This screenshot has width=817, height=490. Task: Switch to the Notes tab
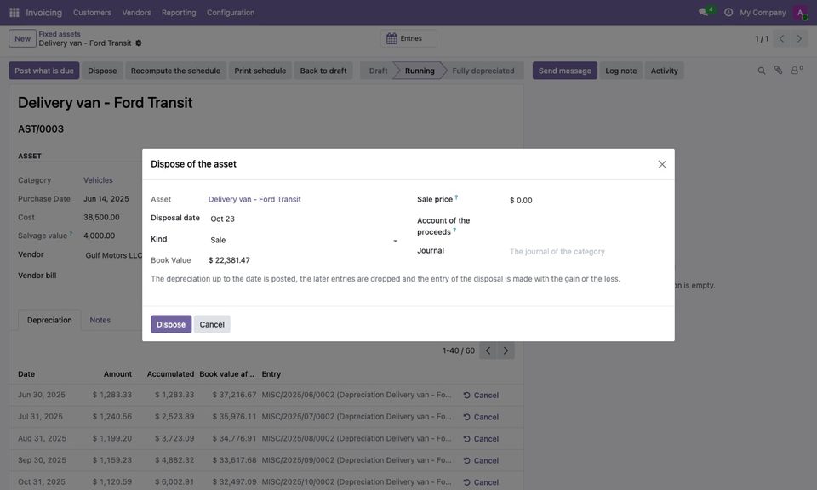(x=100, y=320)
